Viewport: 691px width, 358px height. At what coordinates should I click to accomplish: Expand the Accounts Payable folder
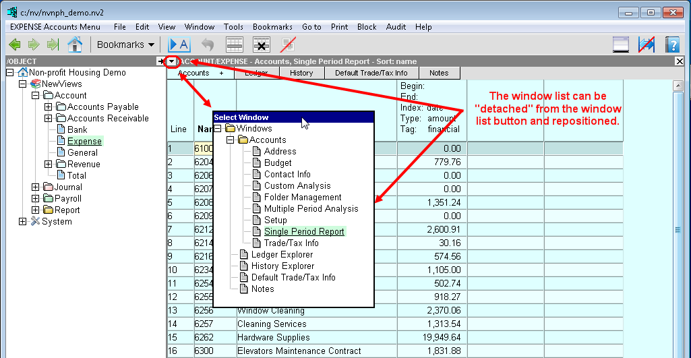(49, 107)
